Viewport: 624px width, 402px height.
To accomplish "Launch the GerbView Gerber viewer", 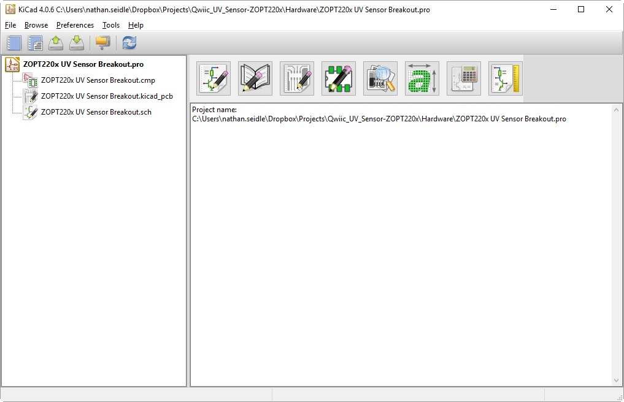I will [380, 78].
